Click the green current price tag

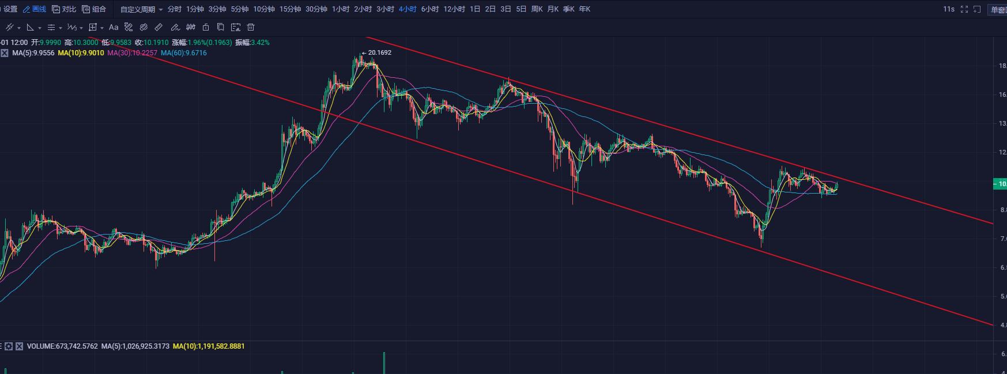(1000, 184)
